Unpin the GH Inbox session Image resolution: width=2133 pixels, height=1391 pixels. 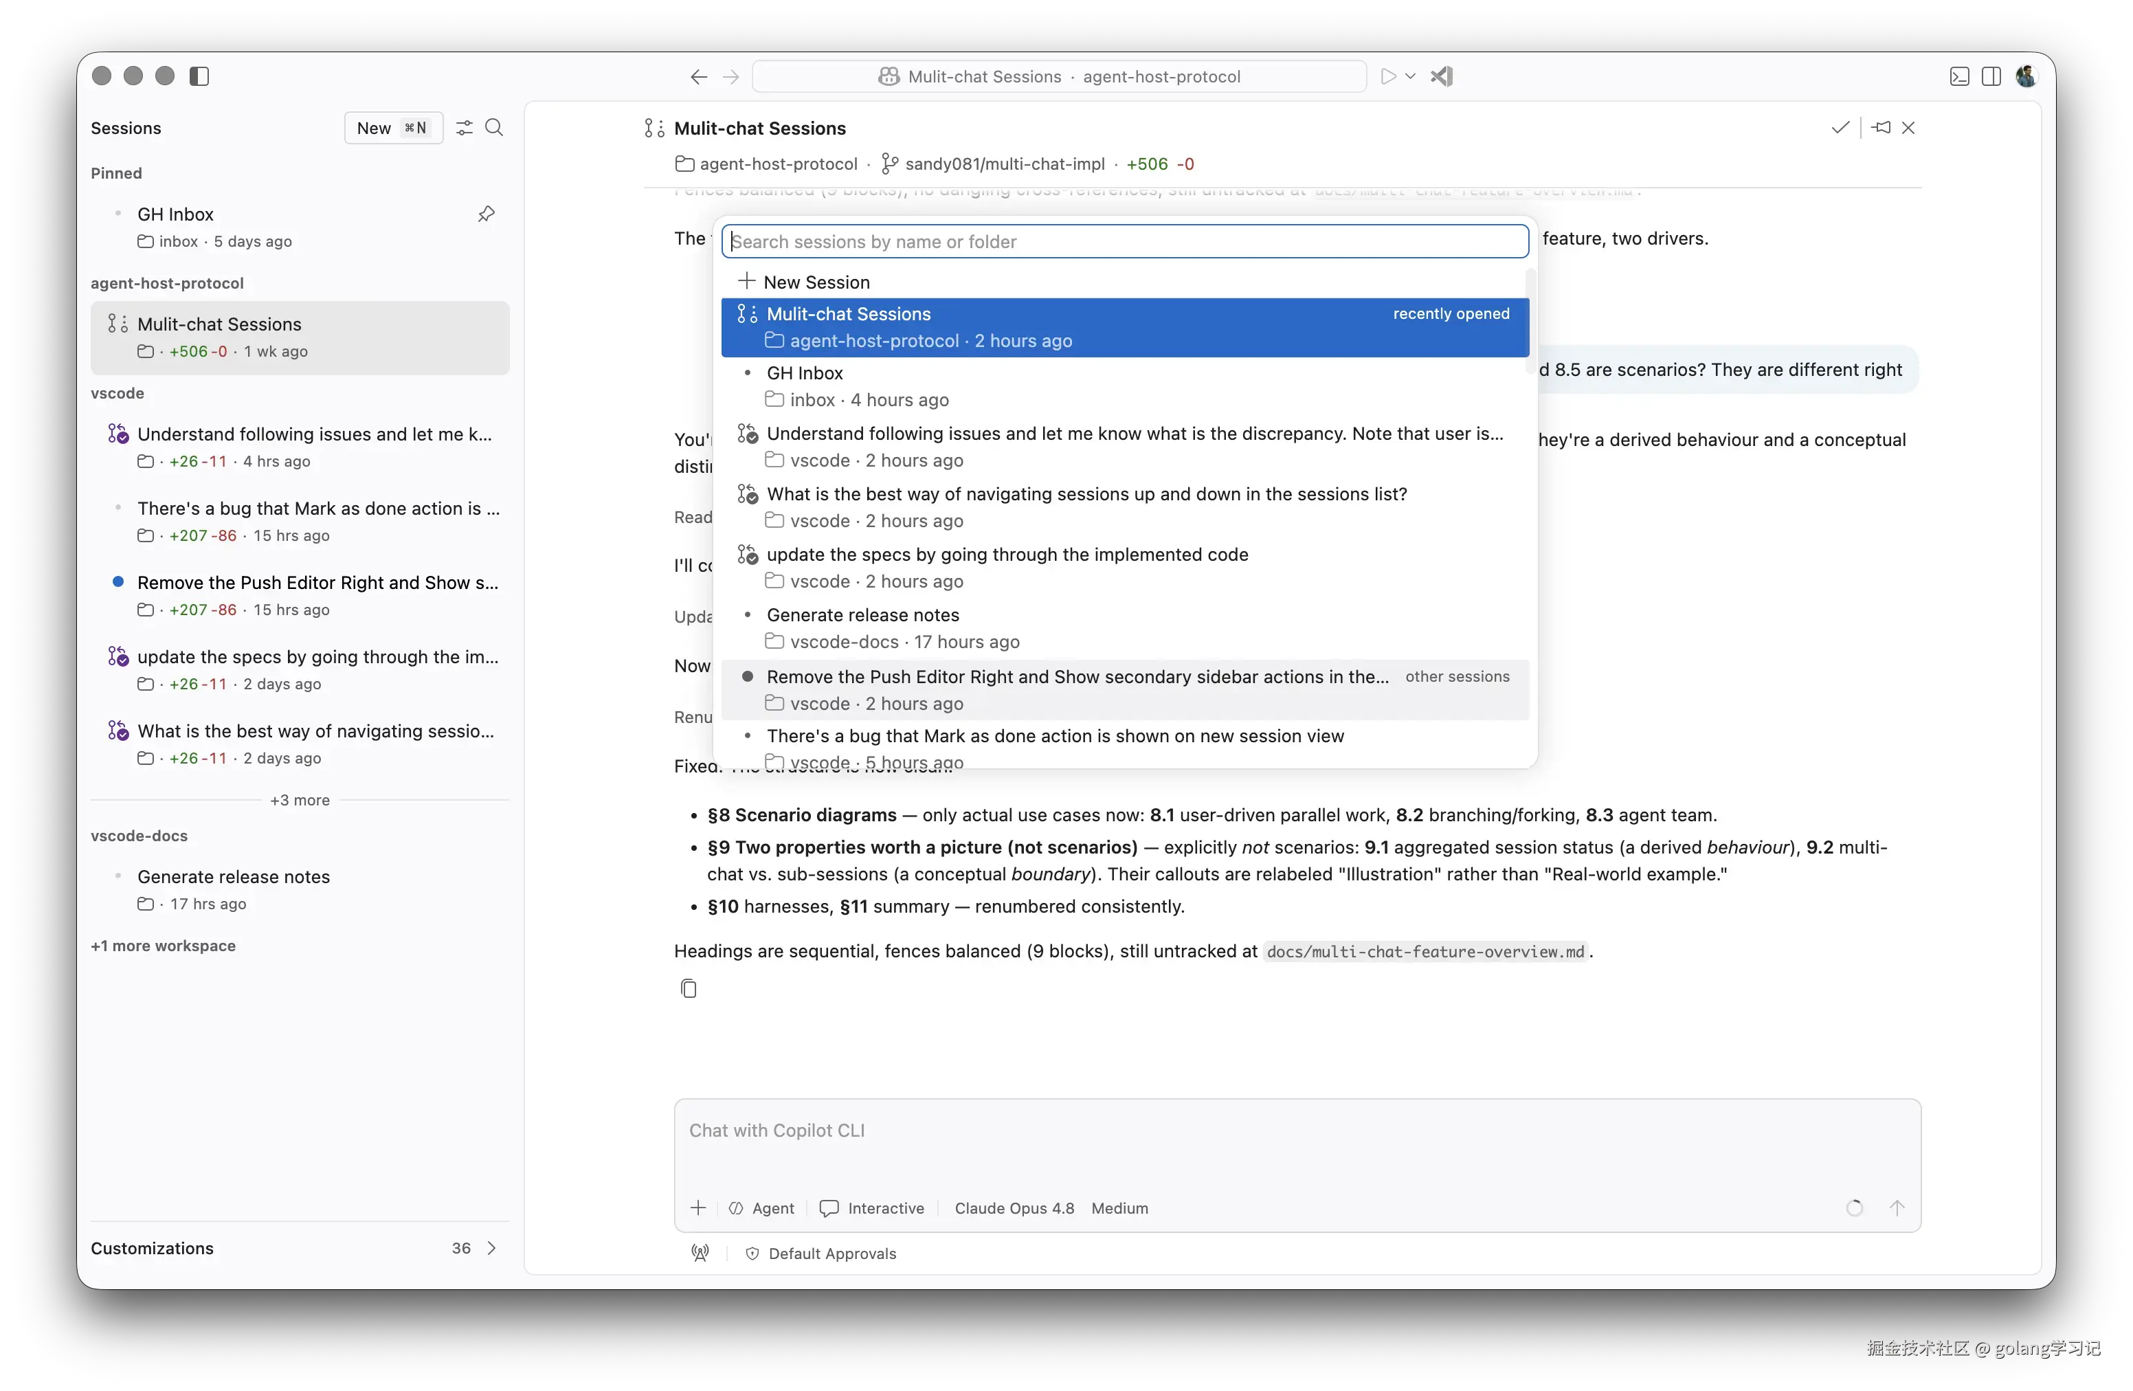click(x=487, y=214)
